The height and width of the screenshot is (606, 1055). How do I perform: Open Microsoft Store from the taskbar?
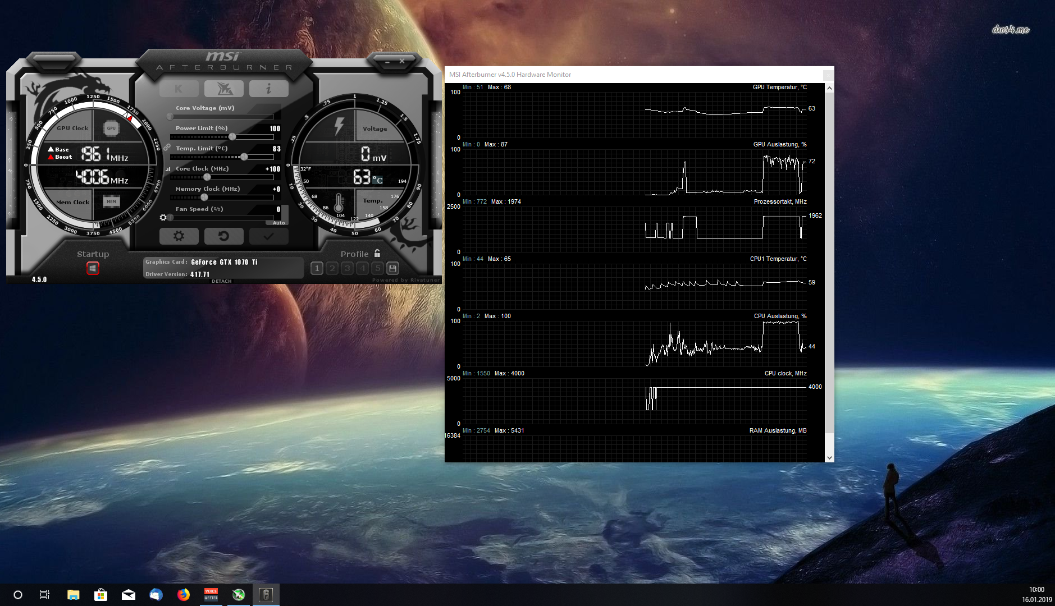tap(101, 595)
